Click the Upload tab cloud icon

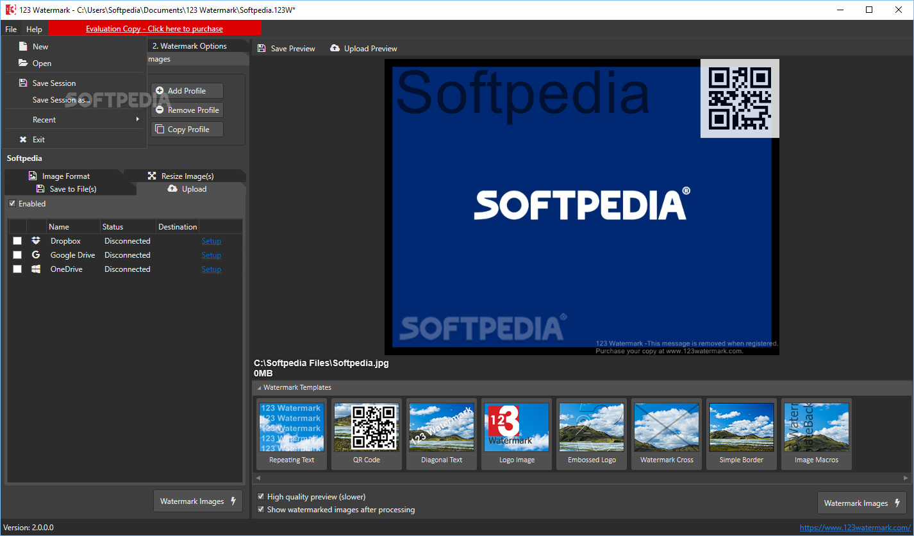[172, 188]
